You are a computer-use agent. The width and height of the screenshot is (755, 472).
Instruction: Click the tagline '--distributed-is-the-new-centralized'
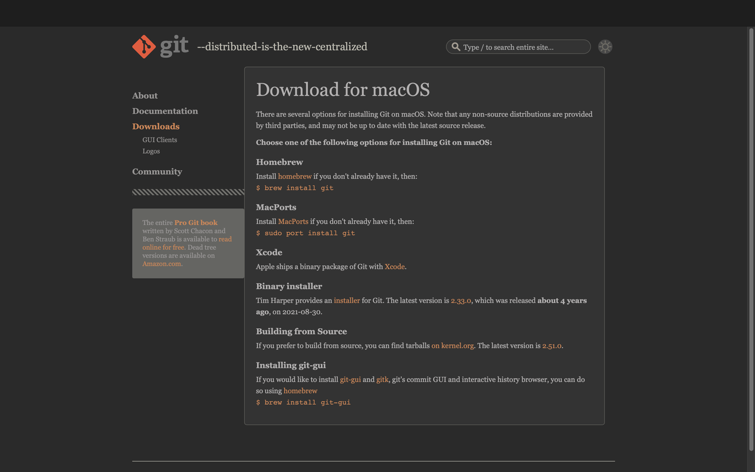click(x=282, y=47)
